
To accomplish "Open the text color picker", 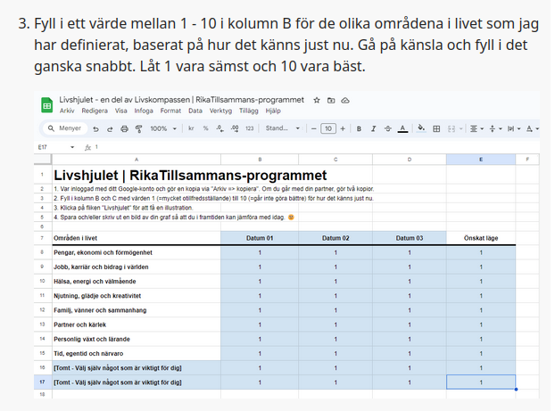I will (x=402, y=128).
